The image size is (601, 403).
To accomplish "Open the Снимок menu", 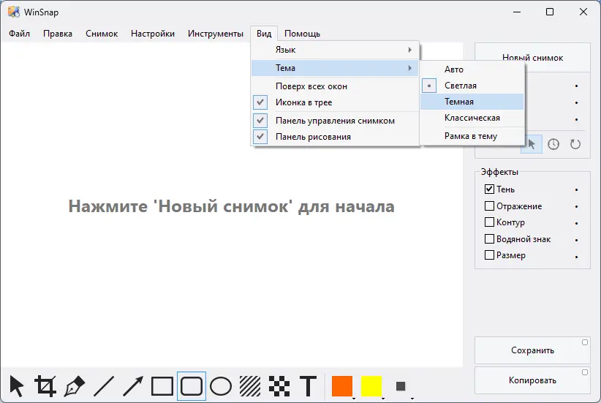I will pyautogui.click(x=102, y=34).
